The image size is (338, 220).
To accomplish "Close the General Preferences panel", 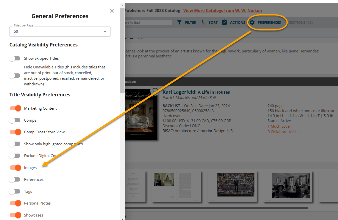I will 112,11.
